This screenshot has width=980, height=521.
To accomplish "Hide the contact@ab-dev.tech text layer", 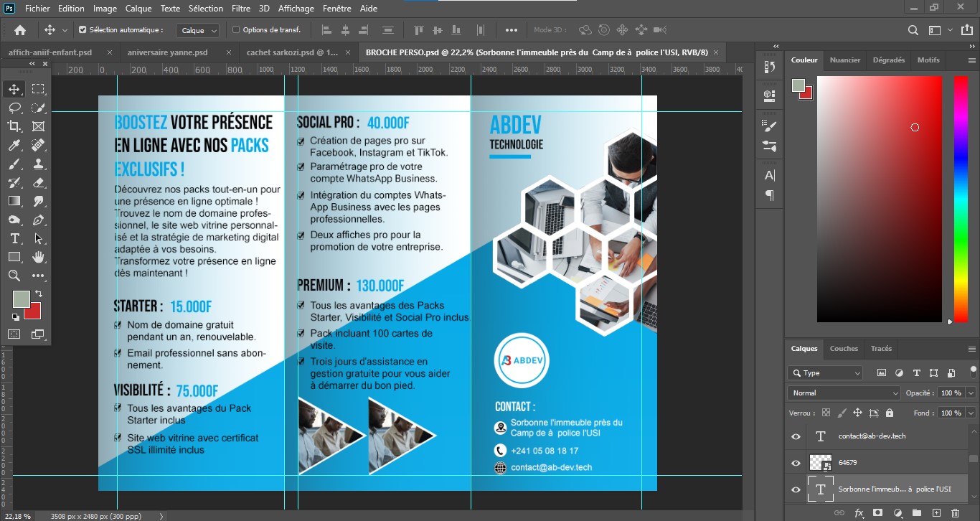I will (x=796, y=436).
